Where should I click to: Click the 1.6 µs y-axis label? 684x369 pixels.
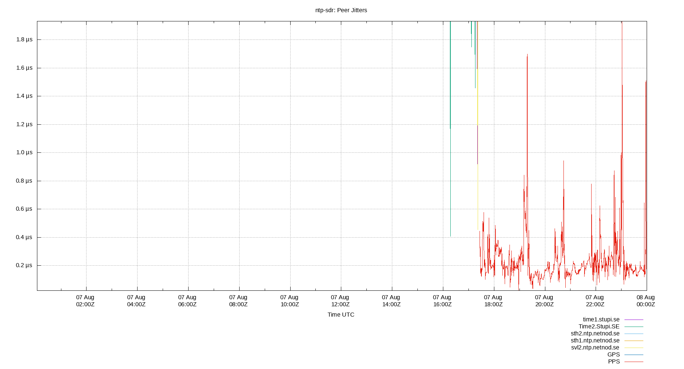coord(24,68)
